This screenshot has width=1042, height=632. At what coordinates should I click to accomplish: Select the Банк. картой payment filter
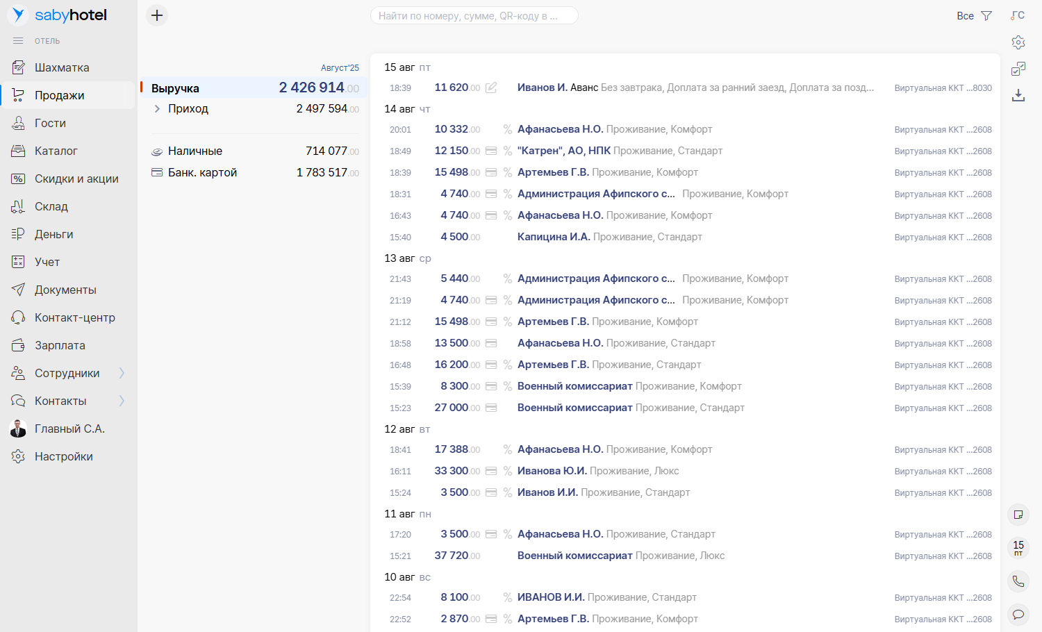tap(202, 172)
